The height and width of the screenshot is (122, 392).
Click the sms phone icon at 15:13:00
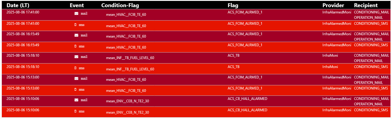click(75, 89)
